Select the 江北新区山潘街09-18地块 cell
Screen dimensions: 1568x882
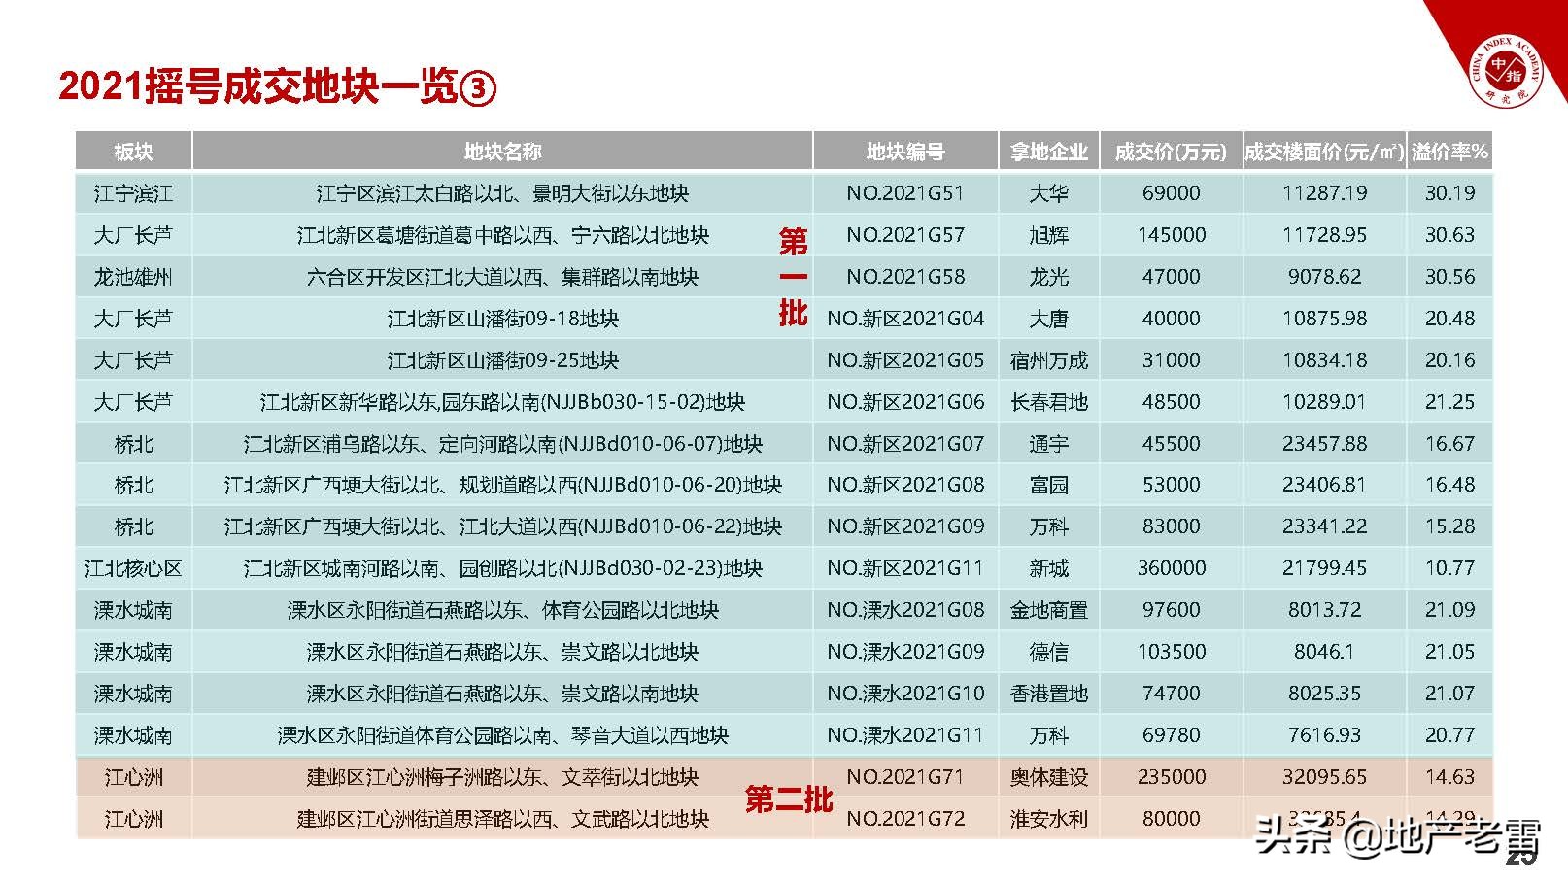[502, 319]
